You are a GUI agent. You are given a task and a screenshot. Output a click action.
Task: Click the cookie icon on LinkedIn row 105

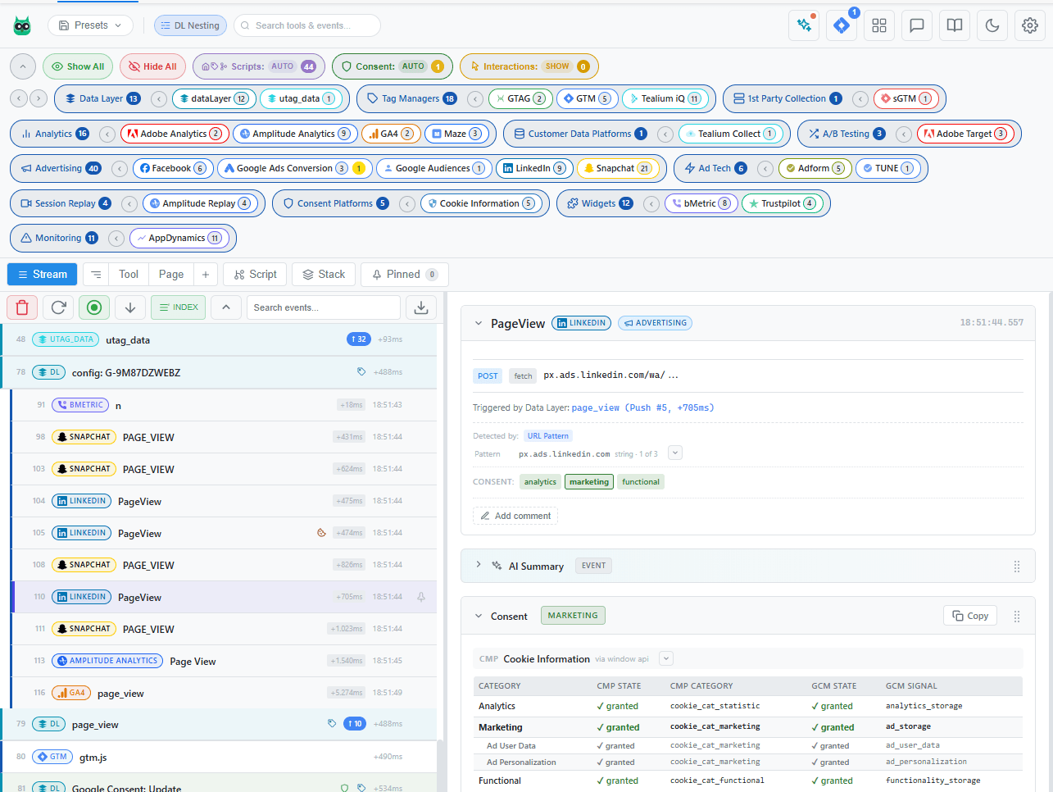point(321,533)
